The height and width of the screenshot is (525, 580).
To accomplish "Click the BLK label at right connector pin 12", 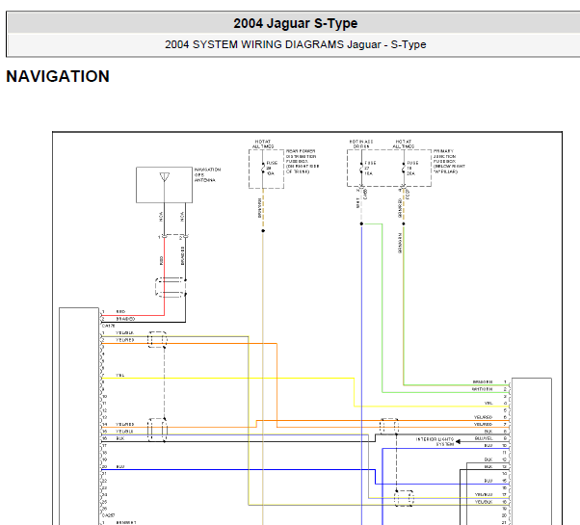I will (488, 459).
